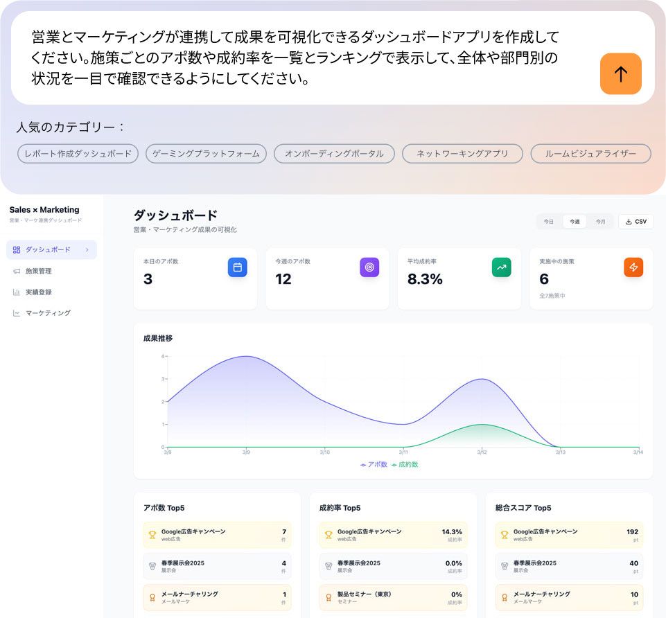Select the ダッシュボード grid icon in sidebar
The image size is (666, 618).
(17, 250)
